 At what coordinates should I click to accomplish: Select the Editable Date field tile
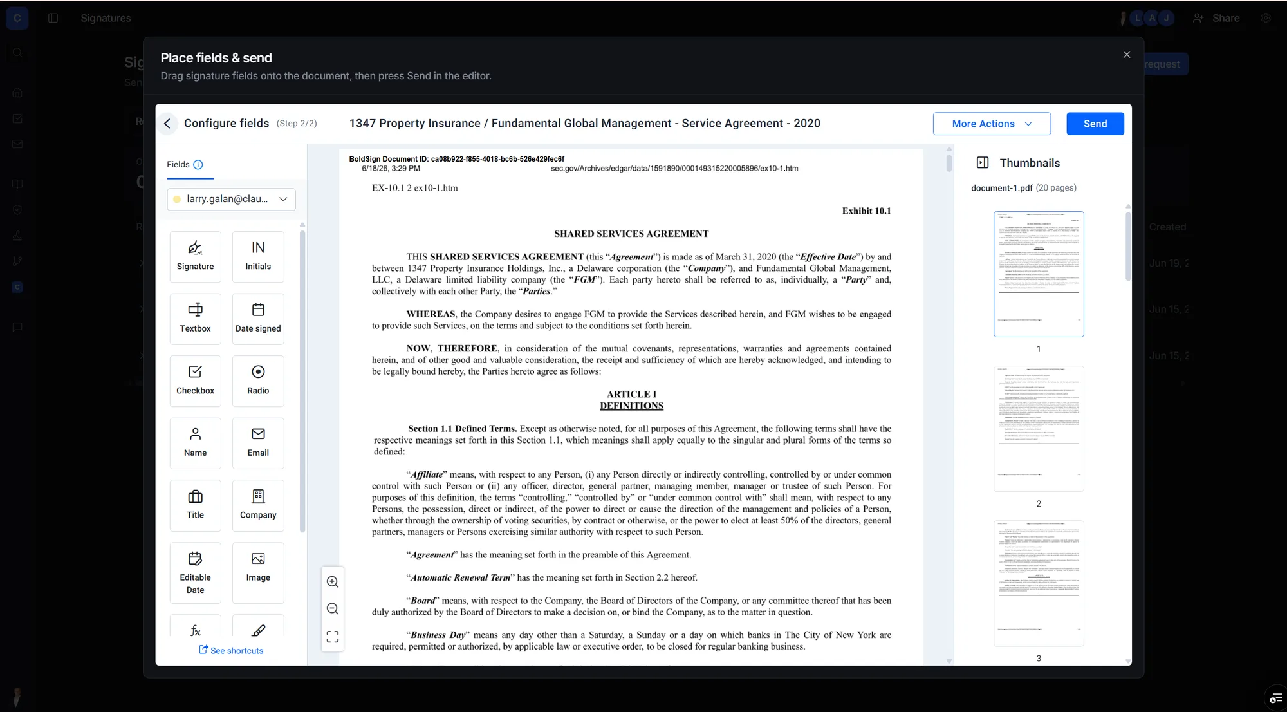(195, 573)
